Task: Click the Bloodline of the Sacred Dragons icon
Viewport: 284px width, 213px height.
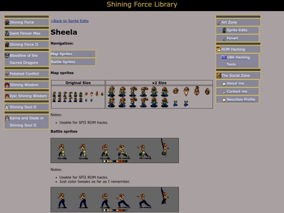Action: tap(7, 55)
